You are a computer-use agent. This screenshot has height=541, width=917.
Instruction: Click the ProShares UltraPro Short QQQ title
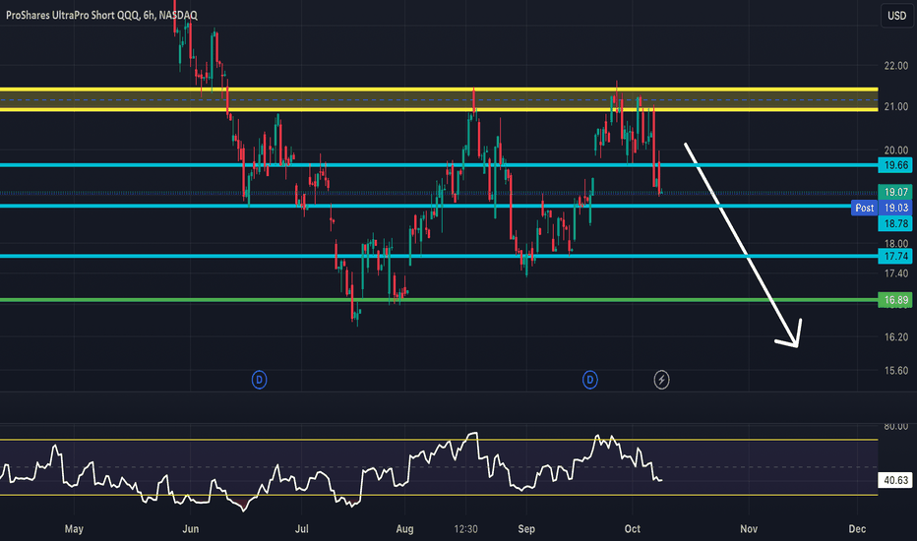click(101, 15)
